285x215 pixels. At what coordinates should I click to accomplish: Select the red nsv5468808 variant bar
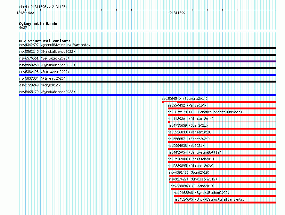(x=225, y=196)
